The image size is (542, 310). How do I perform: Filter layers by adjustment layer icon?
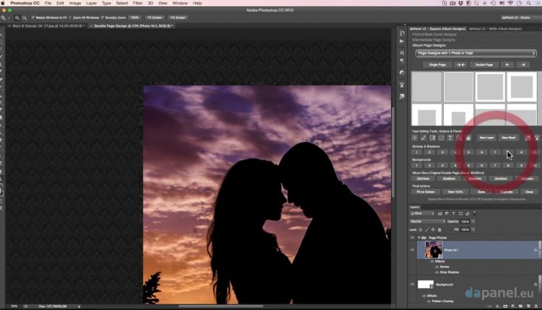point(447,214)
